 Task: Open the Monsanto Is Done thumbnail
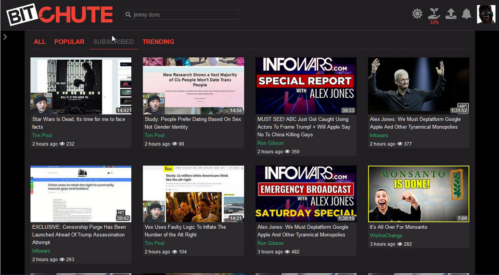418,194
